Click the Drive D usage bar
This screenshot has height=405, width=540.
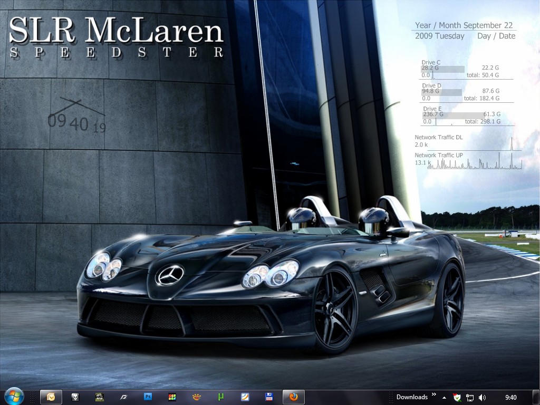(441, 92)
